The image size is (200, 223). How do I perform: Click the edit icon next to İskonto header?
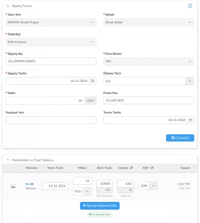[131, 168]
